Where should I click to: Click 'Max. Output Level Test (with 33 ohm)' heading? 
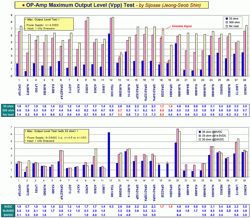pos(51,131)
